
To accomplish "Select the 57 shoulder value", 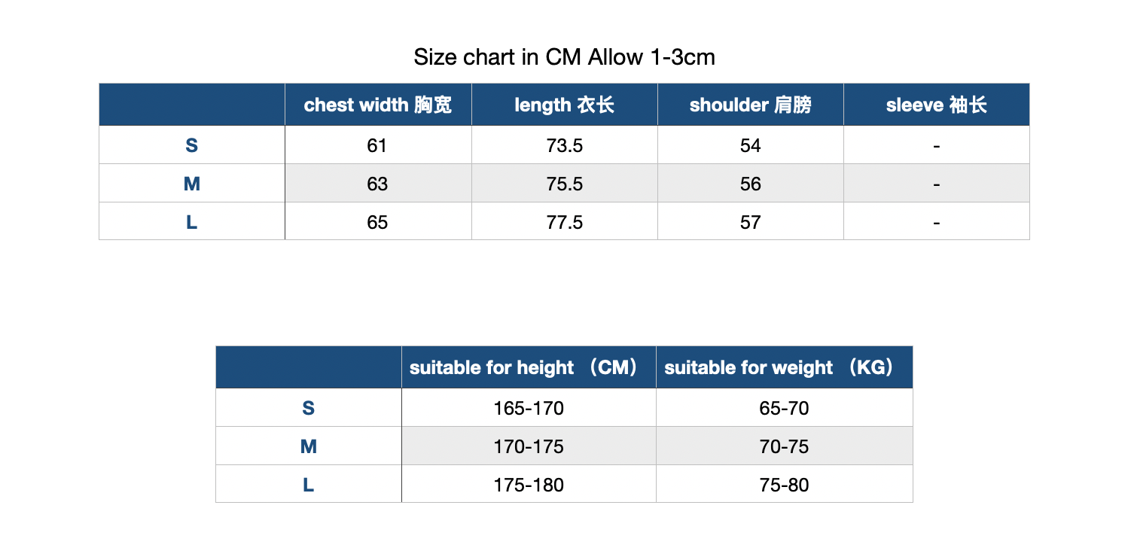I will click(x=750, y=222).
